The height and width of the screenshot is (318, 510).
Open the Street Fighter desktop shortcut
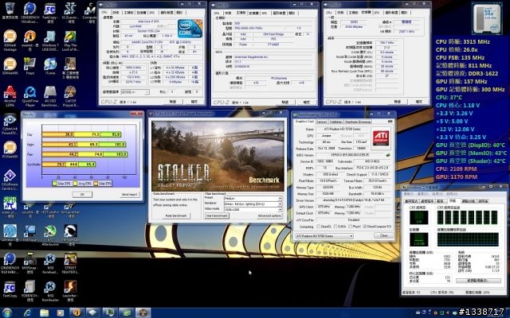point(70,263)
